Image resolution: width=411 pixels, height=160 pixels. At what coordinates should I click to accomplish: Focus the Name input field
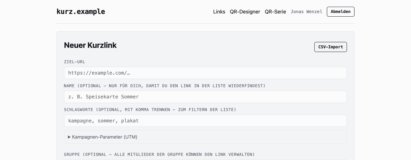click(x=206, y=97)
